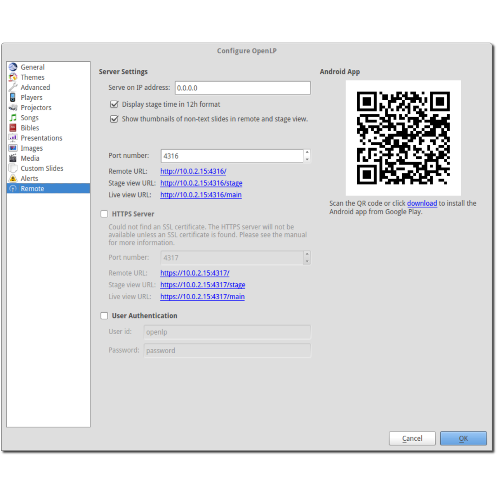Image resolution: width=497 pixels, height=497 pixels.
Task: Open the stage view URL link
Action: coord(201,183)
